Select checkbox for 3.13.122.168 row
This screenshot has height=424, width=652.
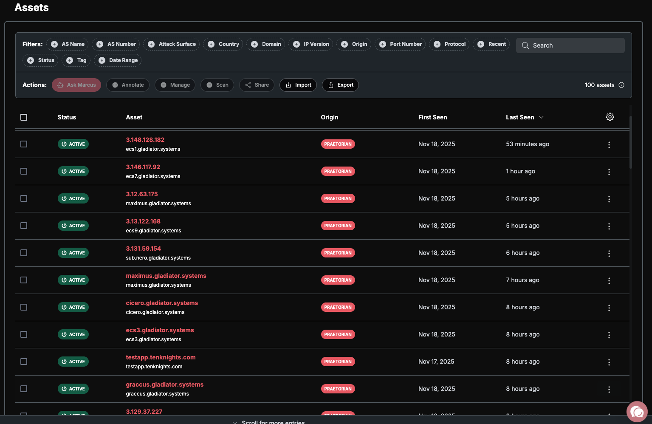coord(24,226)
